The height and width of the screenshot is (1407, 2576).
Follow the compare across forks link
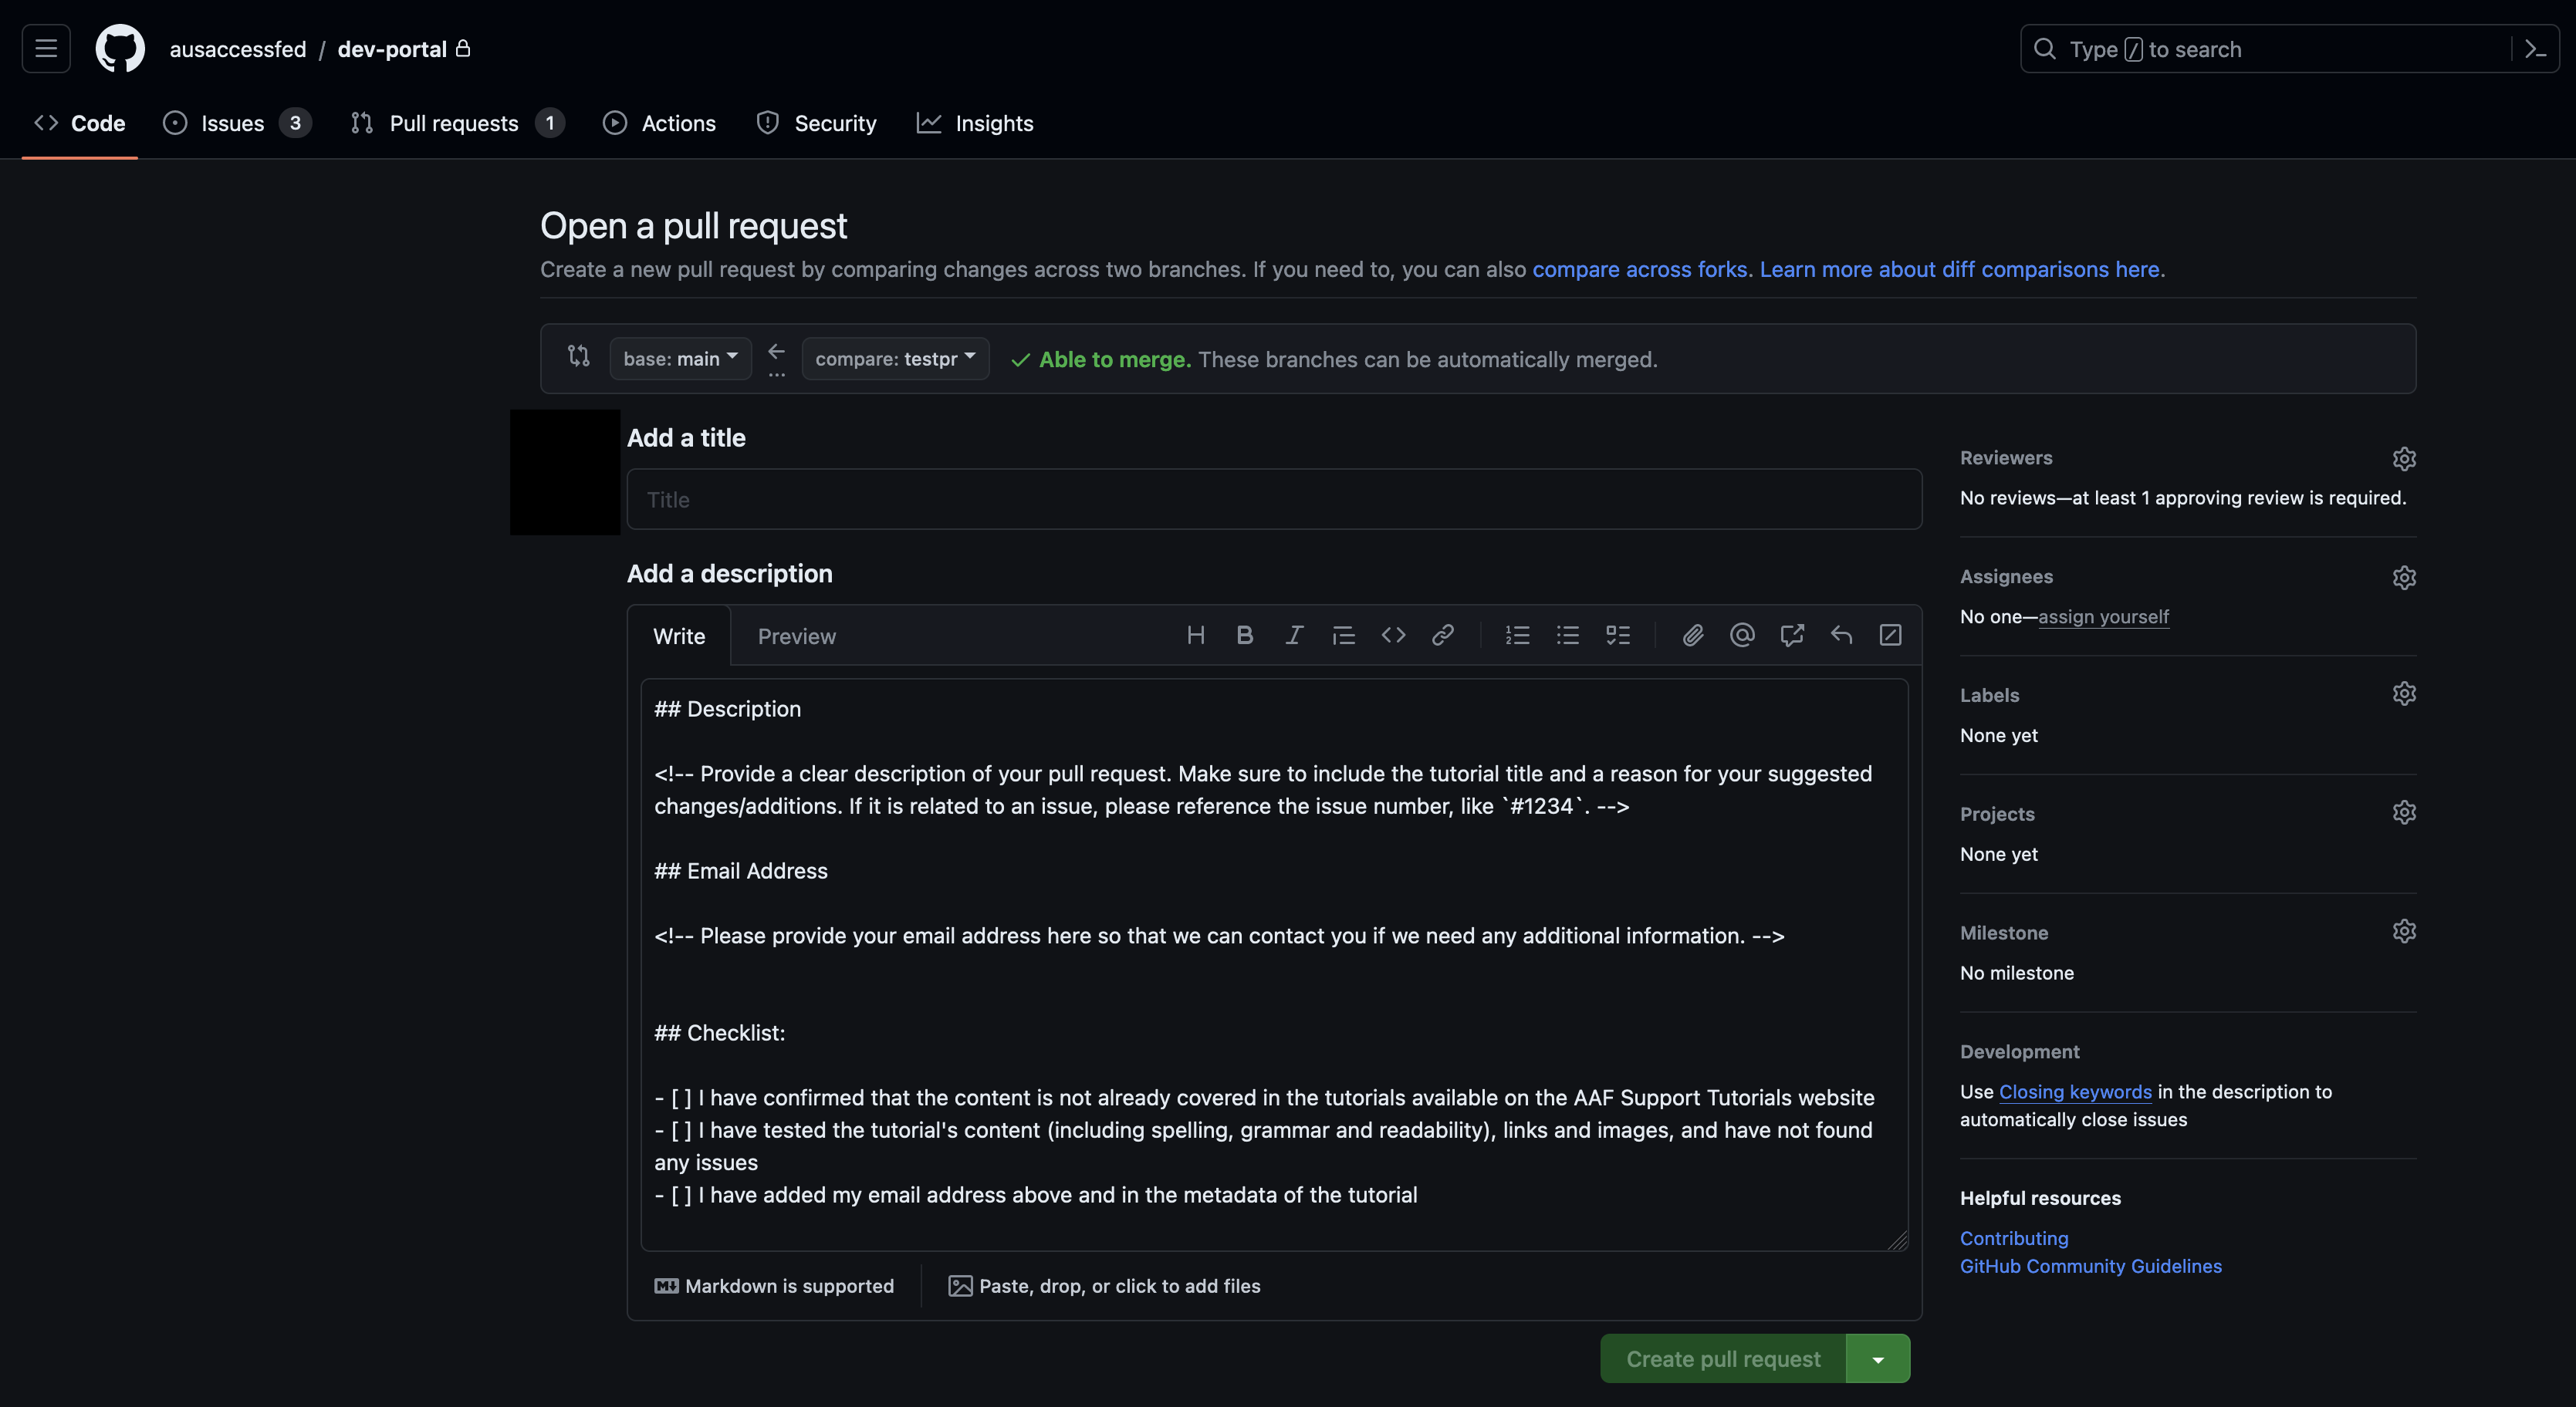coord(1640,268)
